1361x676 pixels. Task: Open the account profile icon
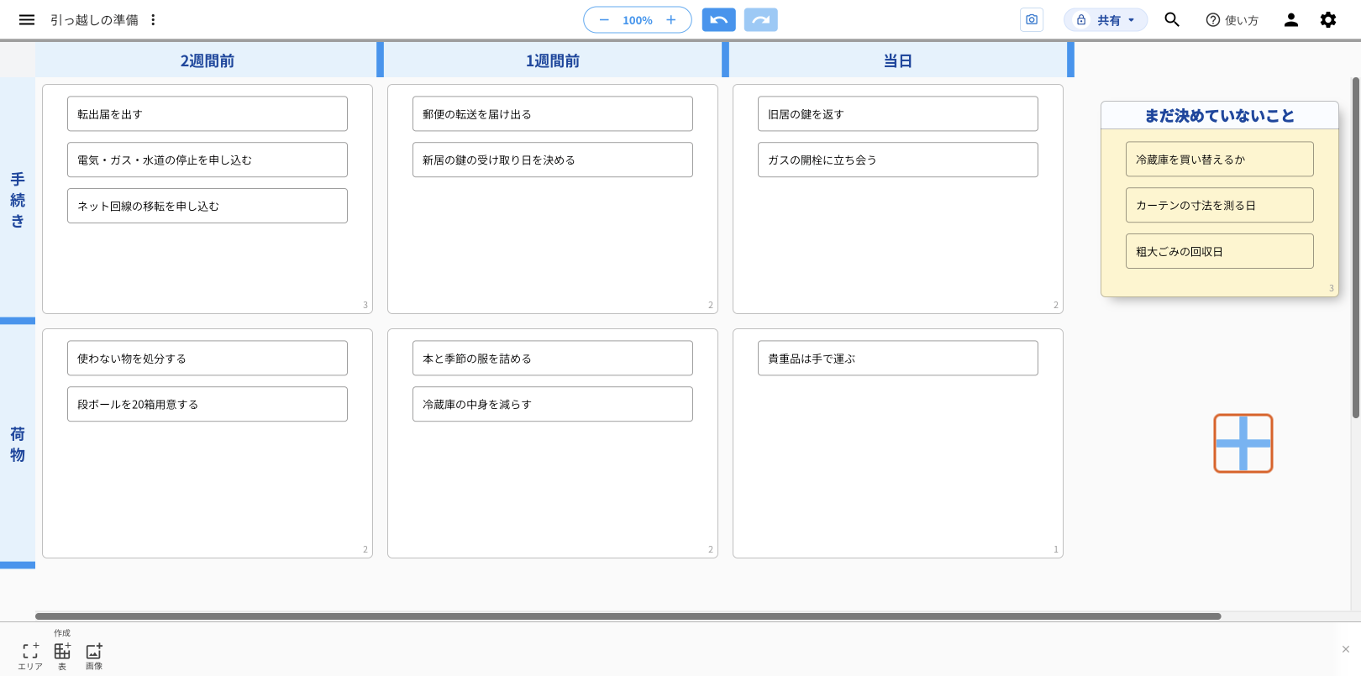[x=1291, y=19]
